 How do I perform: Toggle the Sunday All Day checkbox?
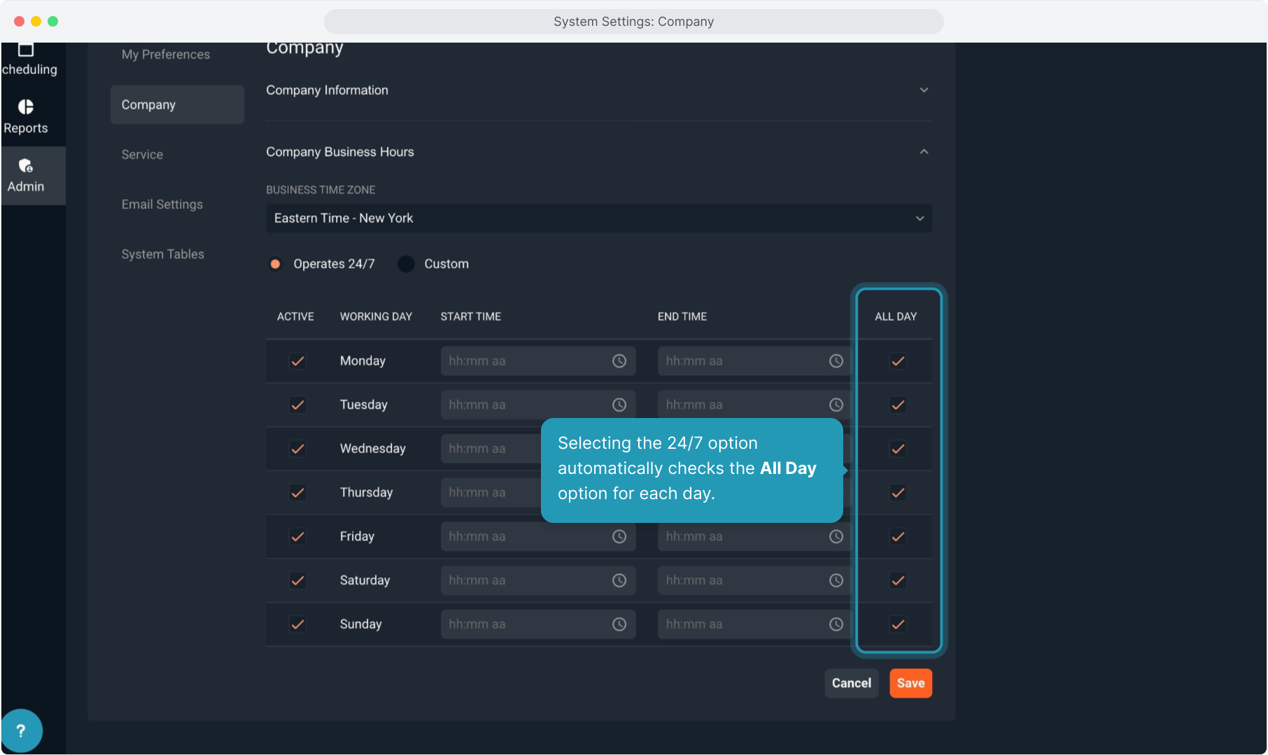point(898,624)
